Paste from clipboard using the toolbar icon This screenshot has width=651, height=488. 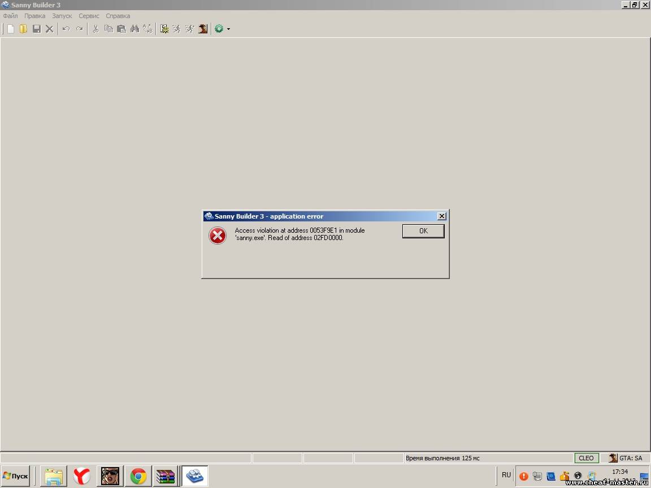click(x=121, y=29)
